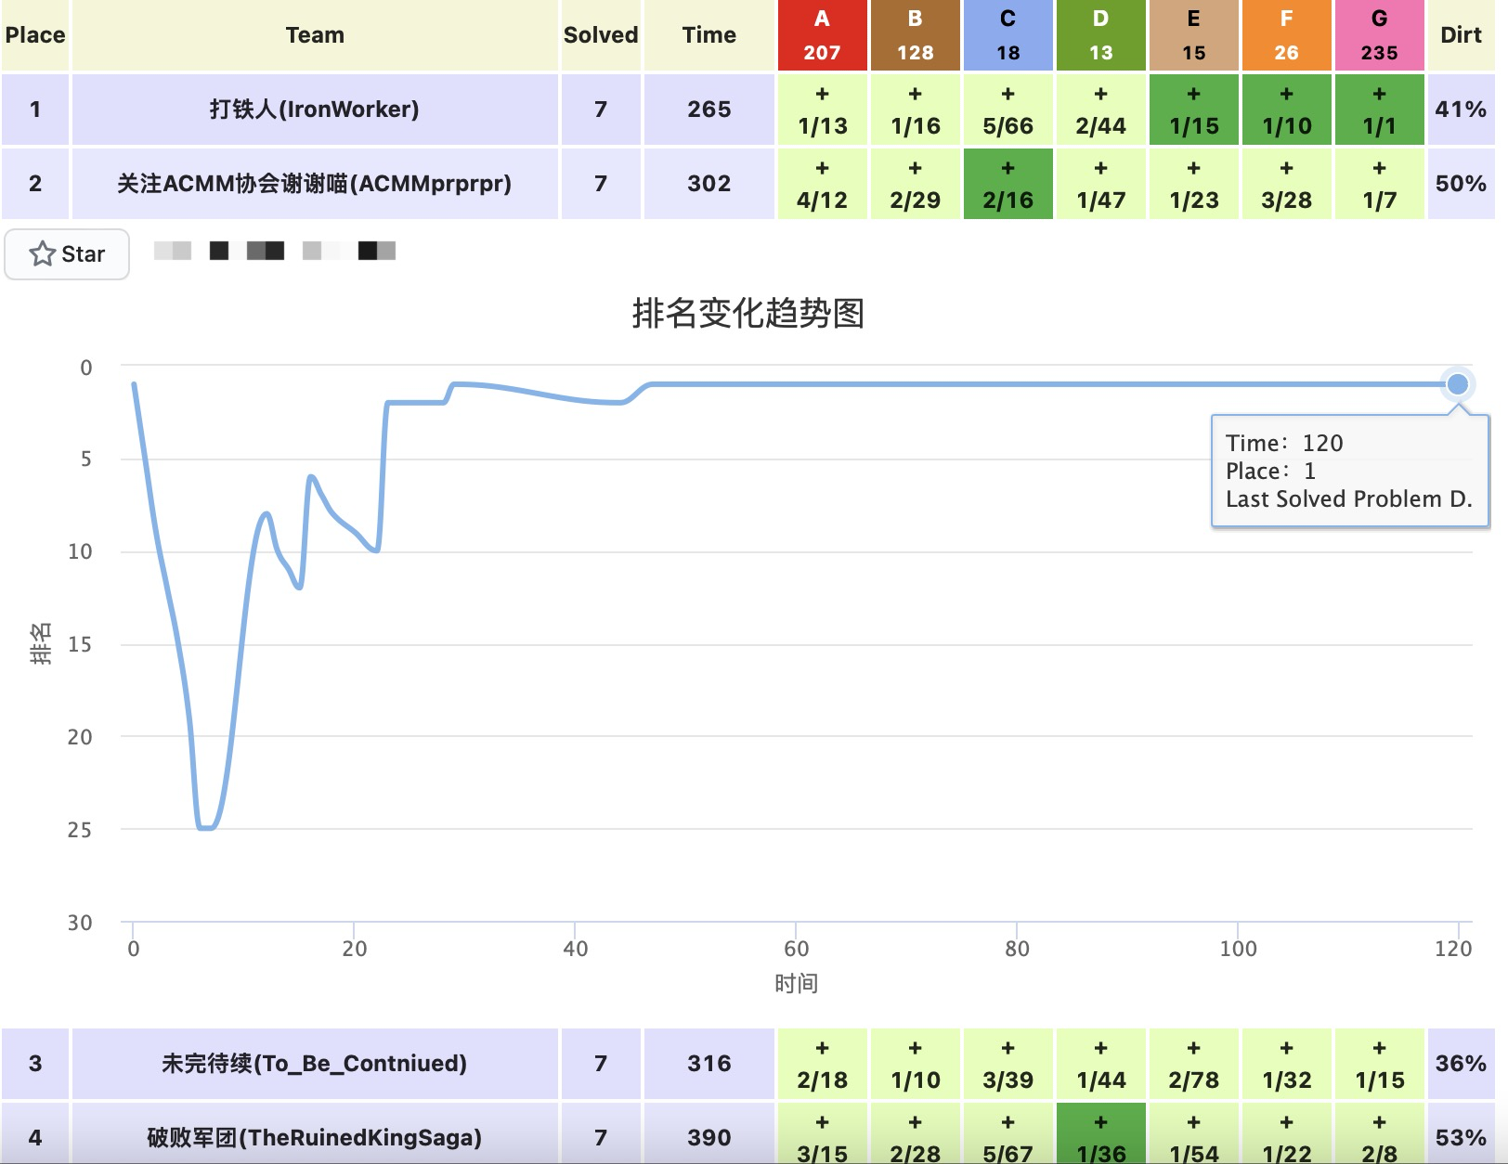
Task: Select problem B column header
Action: click(x=915, y=35)
